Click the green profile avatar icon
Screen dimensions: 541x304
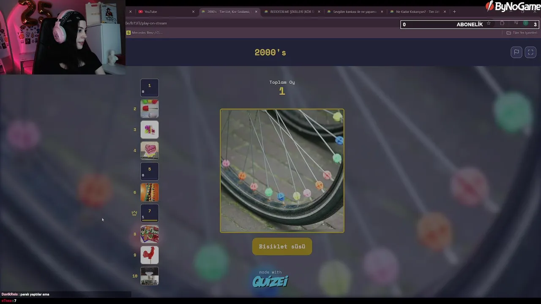(525, 23)
